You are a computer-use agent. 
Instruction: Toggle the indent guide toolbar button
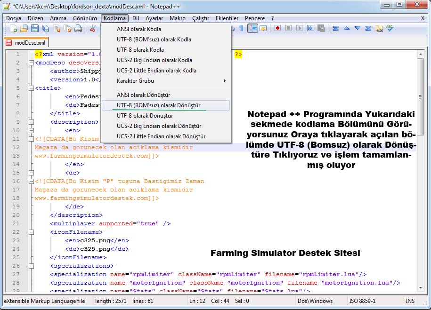[x=252, y=29]
